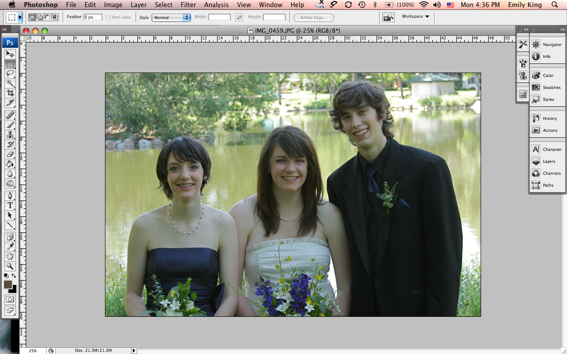Select the Clone Stamp tool
This screenshot has width=567, height=354.
coord(10,135)
